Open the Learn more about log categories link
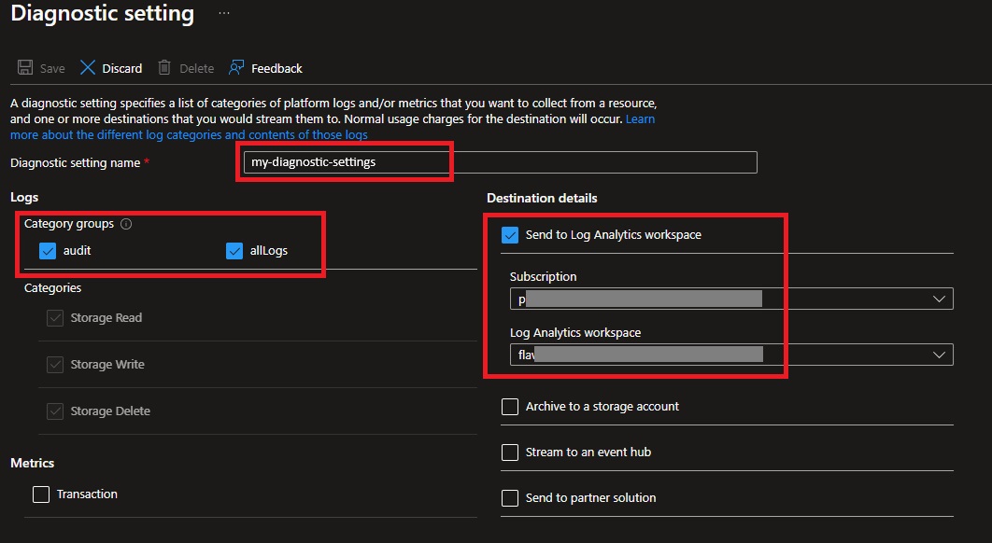This screenshot has width=992, height=543. pyautogui.click(x=189, y=134)
